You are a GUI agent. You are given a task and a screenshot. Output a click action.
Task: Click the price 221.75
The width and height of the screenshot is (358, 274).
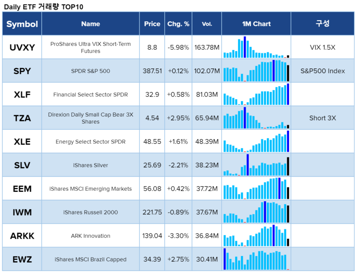(x=152, y=212)
